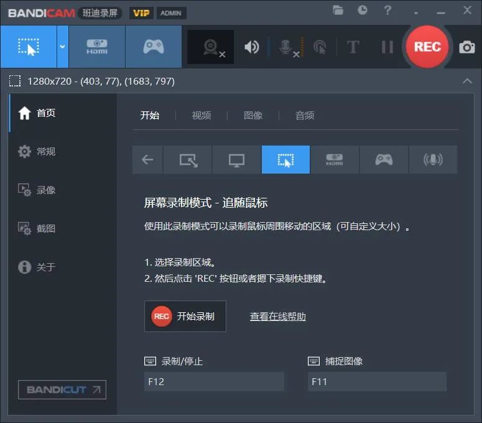Select the rectangle area selection mode icon
Screen dimensions: 482x423
click(187, 159)
